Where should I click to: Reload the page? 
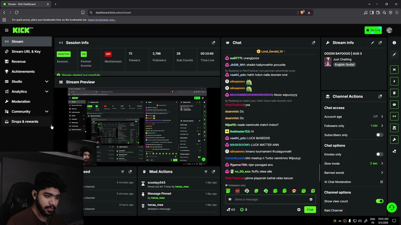17,12
